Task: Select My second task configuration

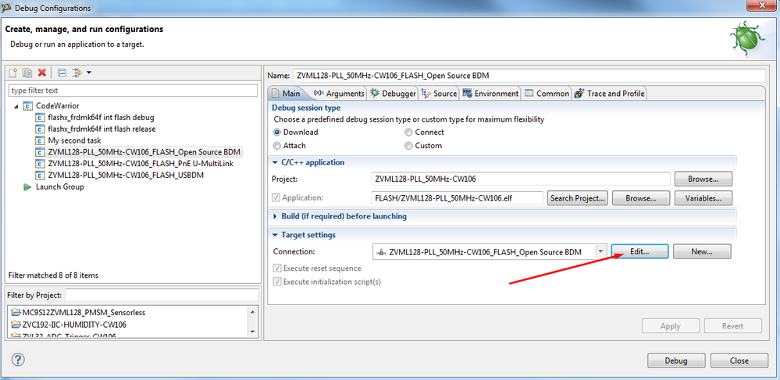Action: point(73,140)
